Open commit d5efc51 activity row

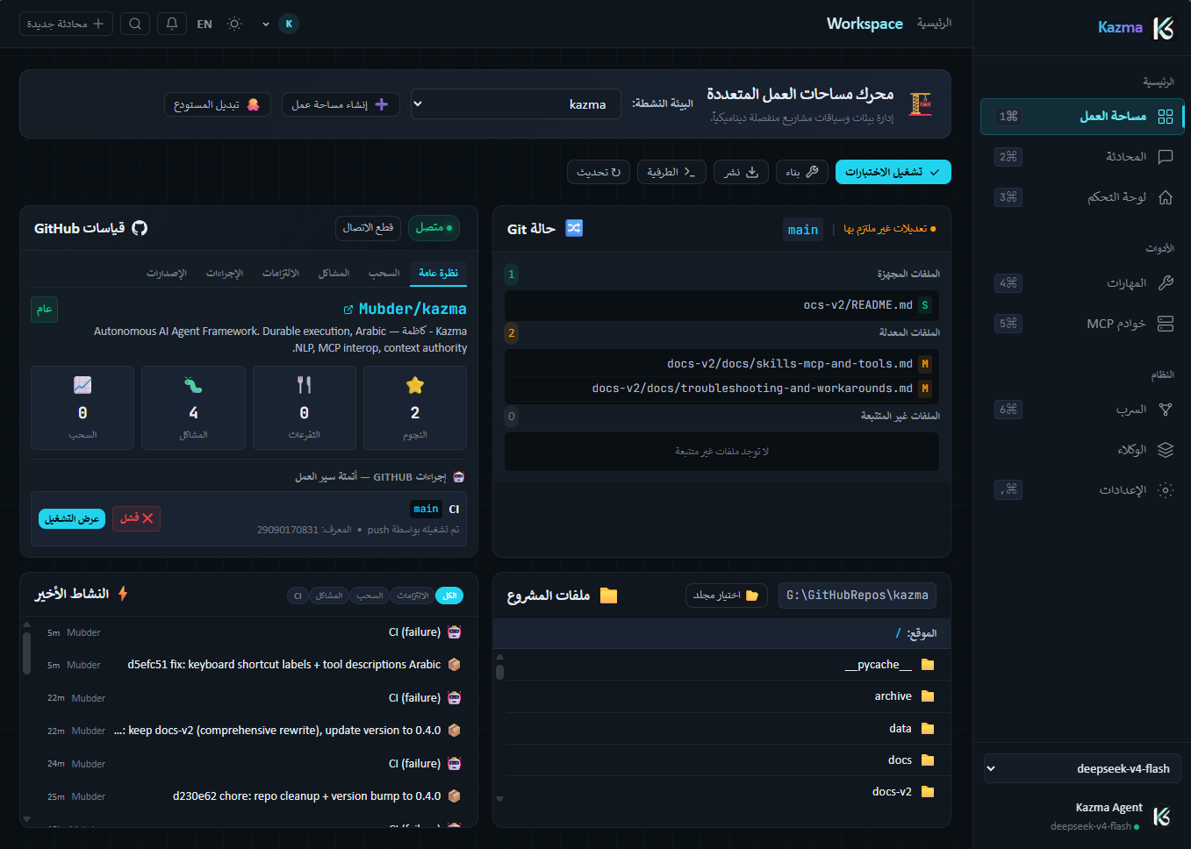(x=255, y=665)
